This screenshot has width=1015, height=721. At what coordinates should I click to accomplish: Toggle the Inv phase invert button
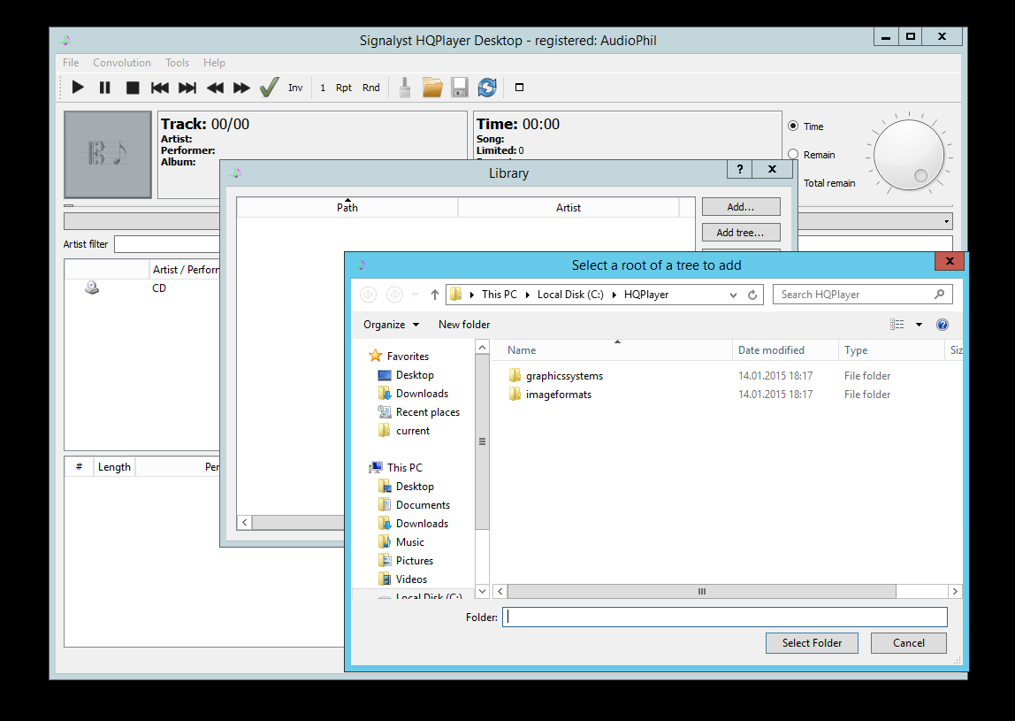pos(295,88)
